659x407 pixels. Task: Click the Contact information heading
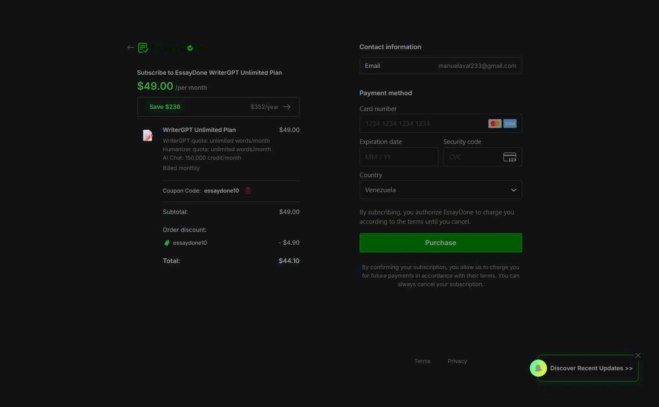(390, 47)
